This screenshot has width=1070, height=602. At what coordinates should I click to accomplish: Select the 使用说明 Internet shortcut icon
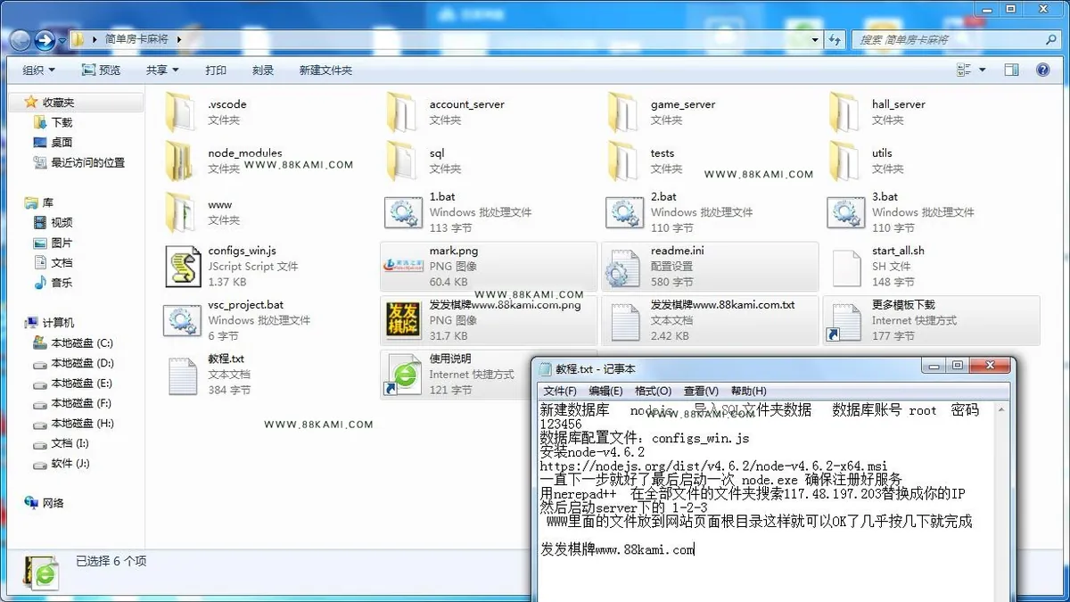coord(402,375)
